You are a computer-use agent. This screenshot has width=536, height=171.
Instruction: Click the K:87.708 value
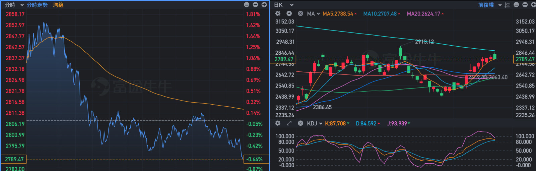tap(335, 123)
